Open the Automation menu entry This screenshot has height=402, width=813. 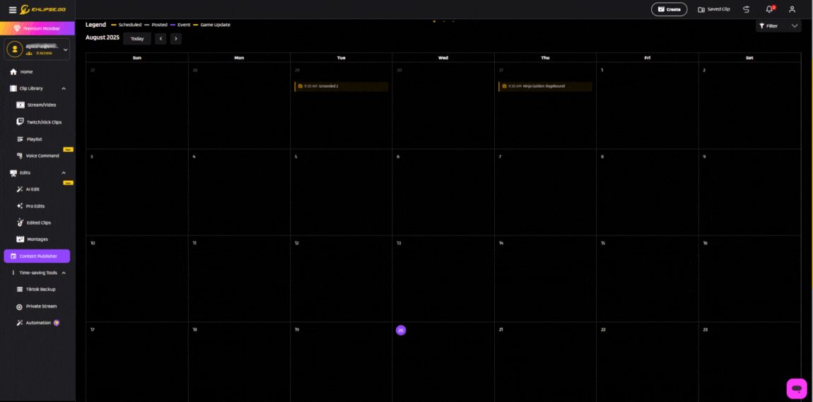pyautogui.click(x=37, y=323)
